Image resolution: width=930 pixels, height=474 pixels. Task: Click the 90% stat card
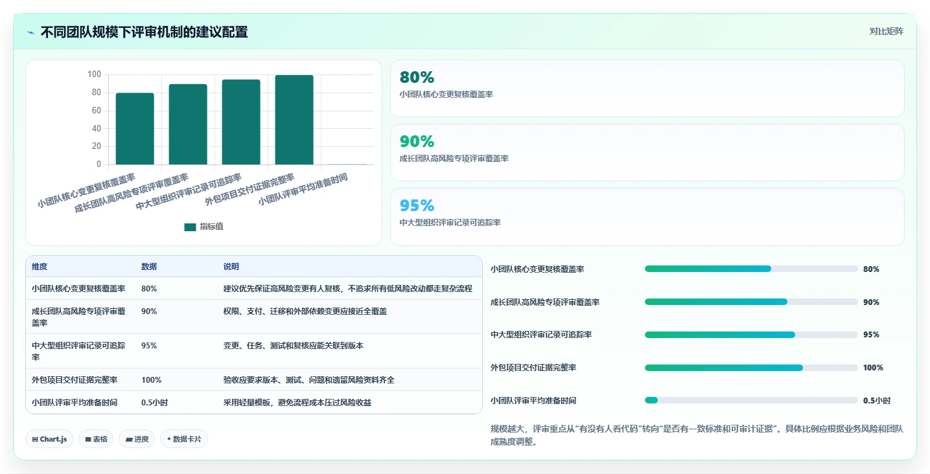click(647, 152)
